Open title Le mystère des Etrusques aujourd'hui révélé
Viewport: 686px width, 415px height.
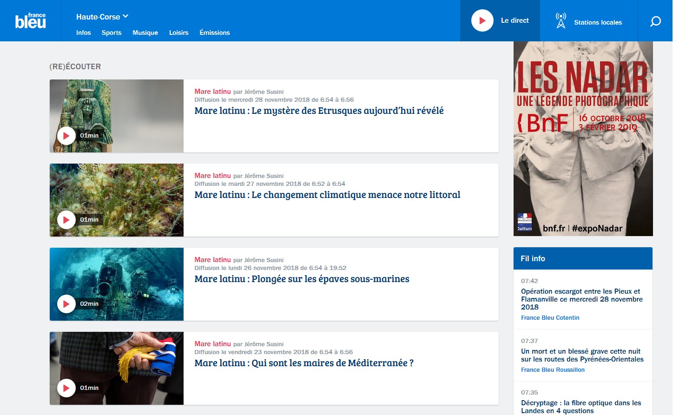click(319, 111)
